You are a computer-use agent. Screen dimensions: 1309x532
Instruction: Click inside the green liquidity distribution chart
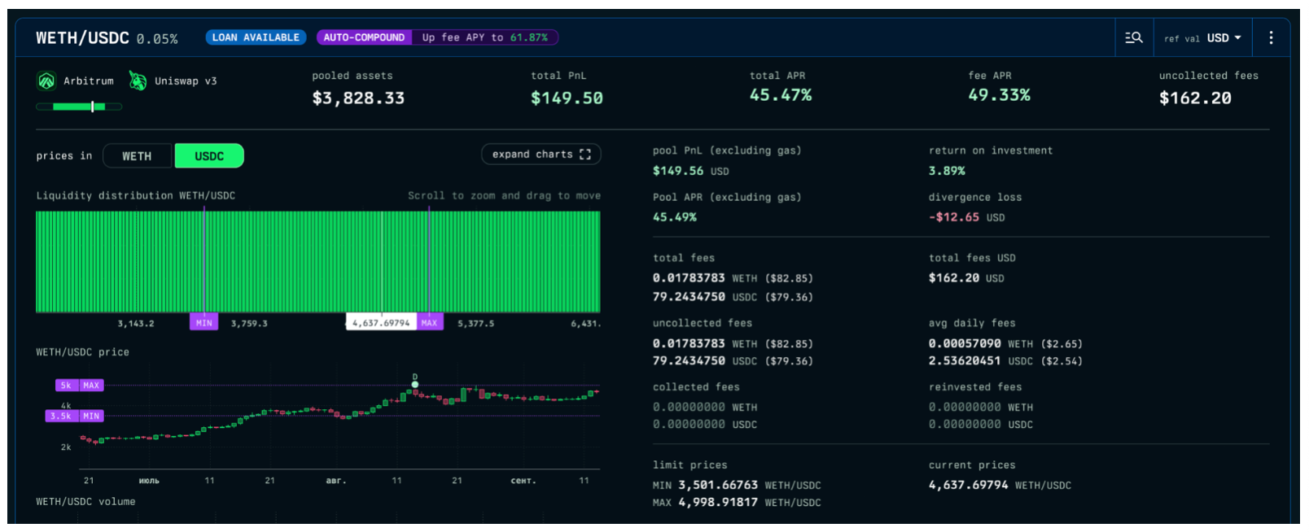click(x=317, y=261)
